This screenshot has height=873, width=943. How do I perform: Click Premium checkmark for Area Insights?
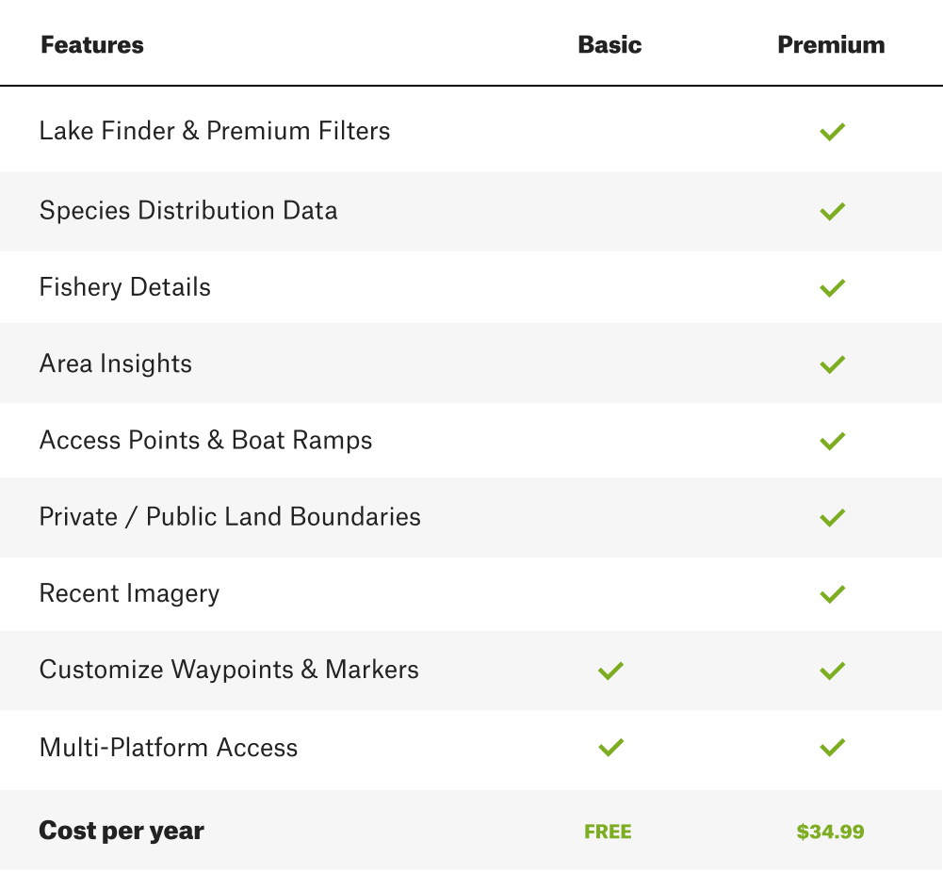(832, 364)
